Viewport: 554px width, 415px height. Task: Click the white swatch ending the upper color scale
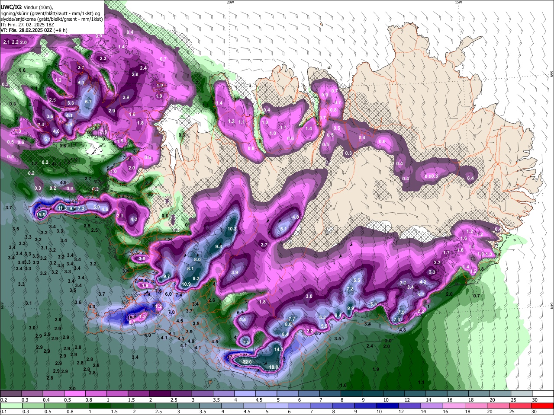pyautogui.click(x=543, y=394)
